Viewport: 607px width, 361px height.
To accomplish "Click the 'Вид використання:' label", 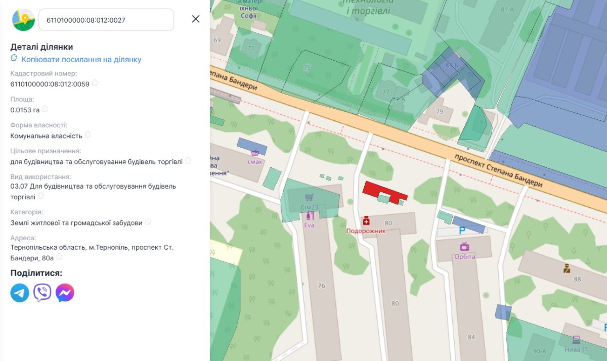I will click(40, 177).
